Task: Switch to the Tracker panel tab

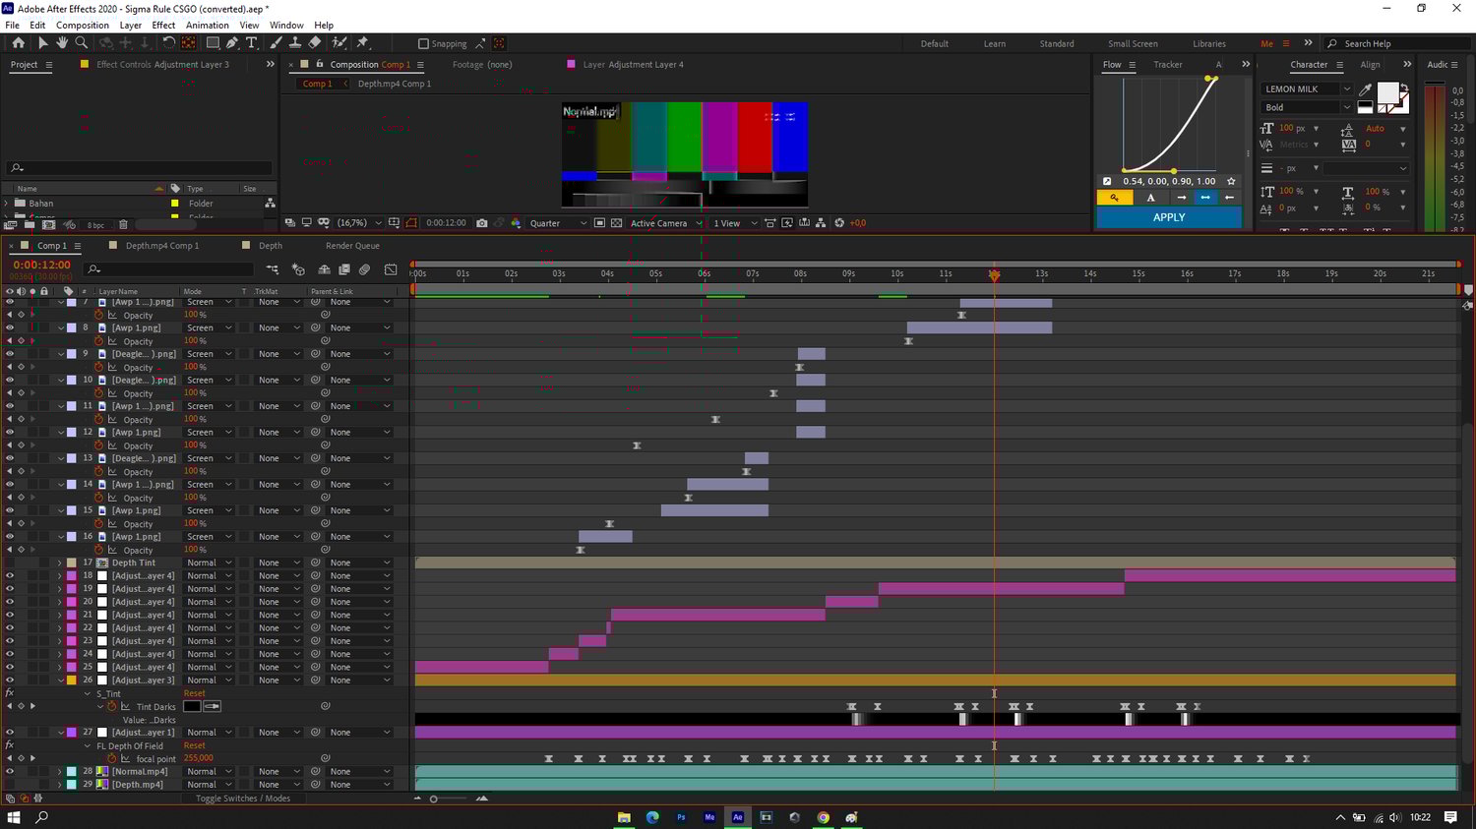Action: coord(1168,65)
